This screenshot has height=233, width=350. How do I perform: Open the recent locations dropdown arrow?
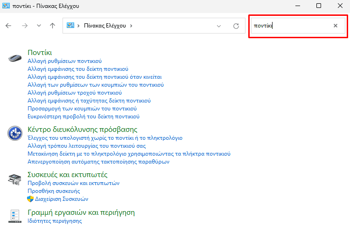tap(39, 26)
